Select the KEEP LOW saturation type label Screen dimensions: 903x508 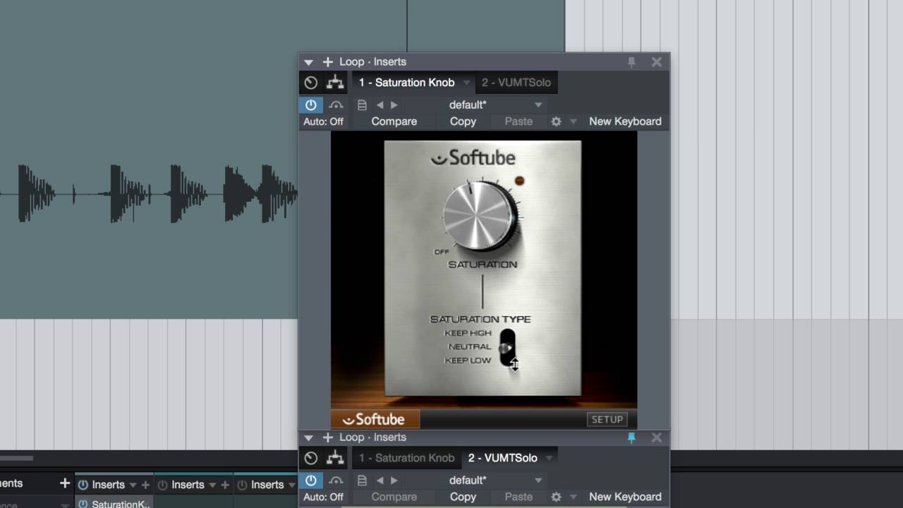coord(468,360)
